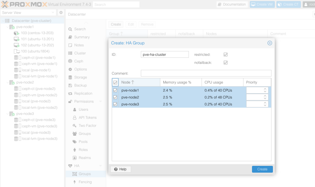The height and width of the screenshot is (187, 315).
Task: Open the Server View dropdown
Action: [28, 12]
